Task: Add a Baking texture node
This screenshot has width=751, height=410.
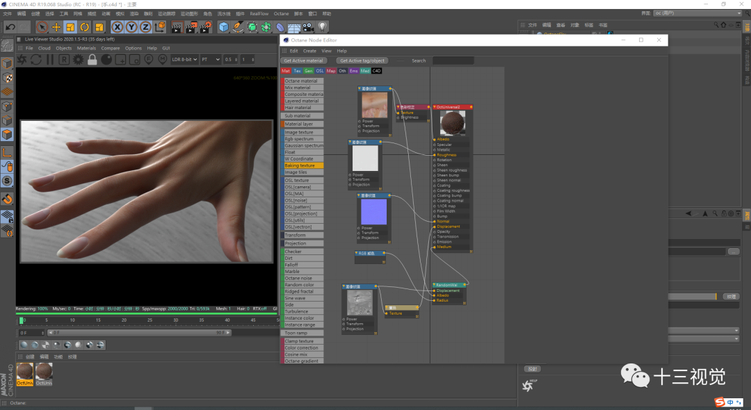Action: [302, 165]
